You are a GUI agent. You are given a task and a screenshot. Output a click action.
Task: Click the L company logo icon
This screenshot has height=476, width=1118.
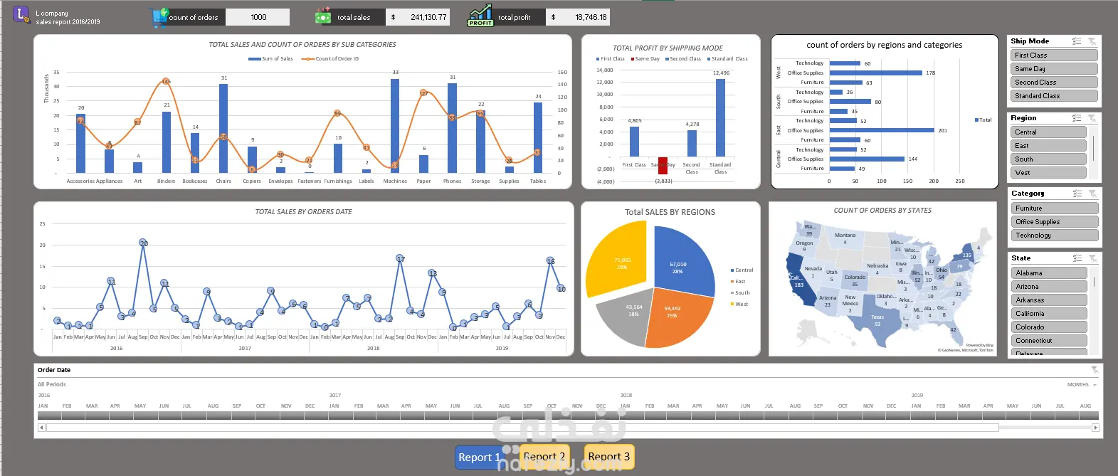pyautogui.click(x=21, y=14)
